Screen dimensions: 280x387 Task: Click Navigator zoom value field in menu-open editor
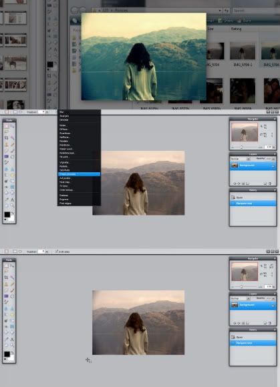point(268,147)
